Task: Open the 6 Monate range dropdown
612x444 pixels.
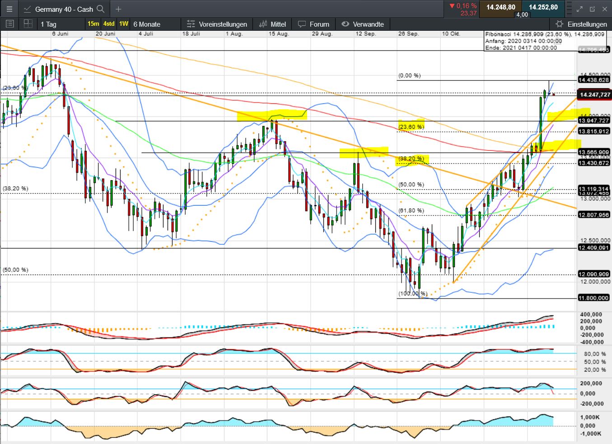Action: [147, 24]
